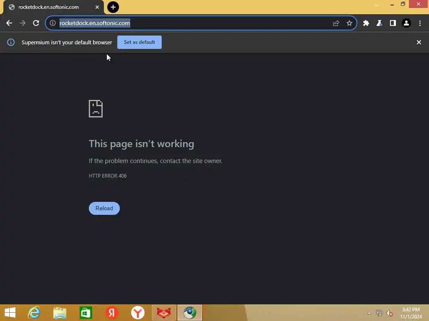Open a new tab with plus button

[113, 7]
